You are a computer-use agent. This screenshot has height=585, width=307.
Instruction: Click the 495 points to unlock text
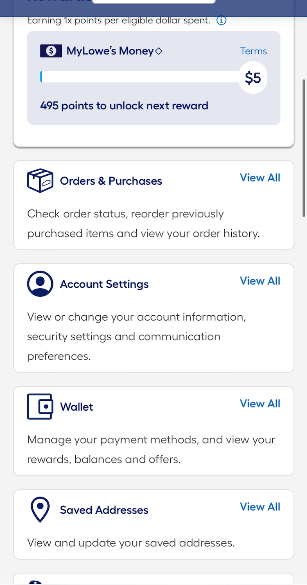[124, 106]
